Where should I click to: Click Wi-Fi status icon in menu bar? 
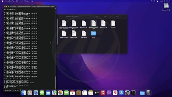152,1
